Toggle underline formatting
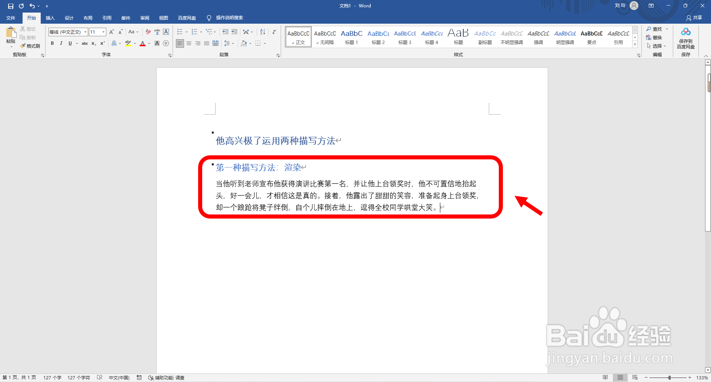 70,43
